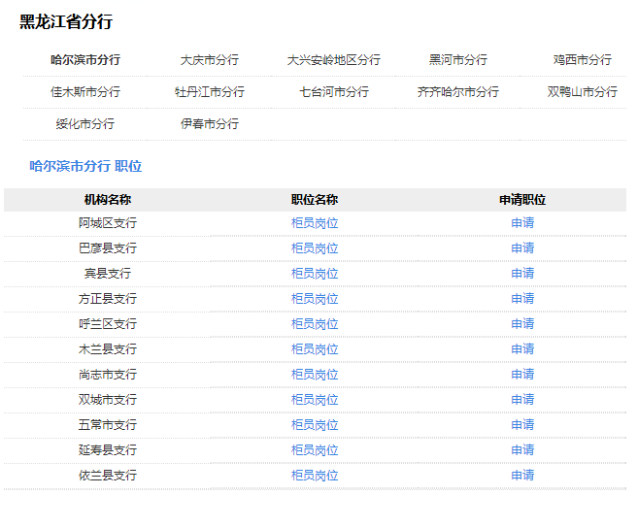Click 申请 for 双城市支行
638x528 pixels.
pos(522,400)
